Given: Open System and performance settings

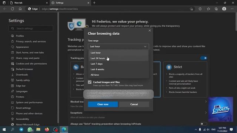Looking at the screenshot, I should tap(29, 102).
